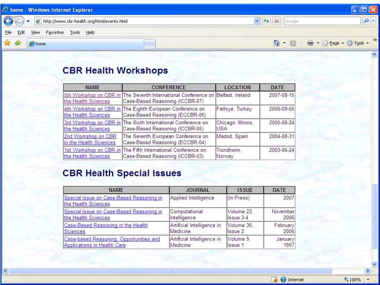380x285 pixels.
Task: Click the 'CBR Health Workshops' heading
Action: (x=115, y=71)
